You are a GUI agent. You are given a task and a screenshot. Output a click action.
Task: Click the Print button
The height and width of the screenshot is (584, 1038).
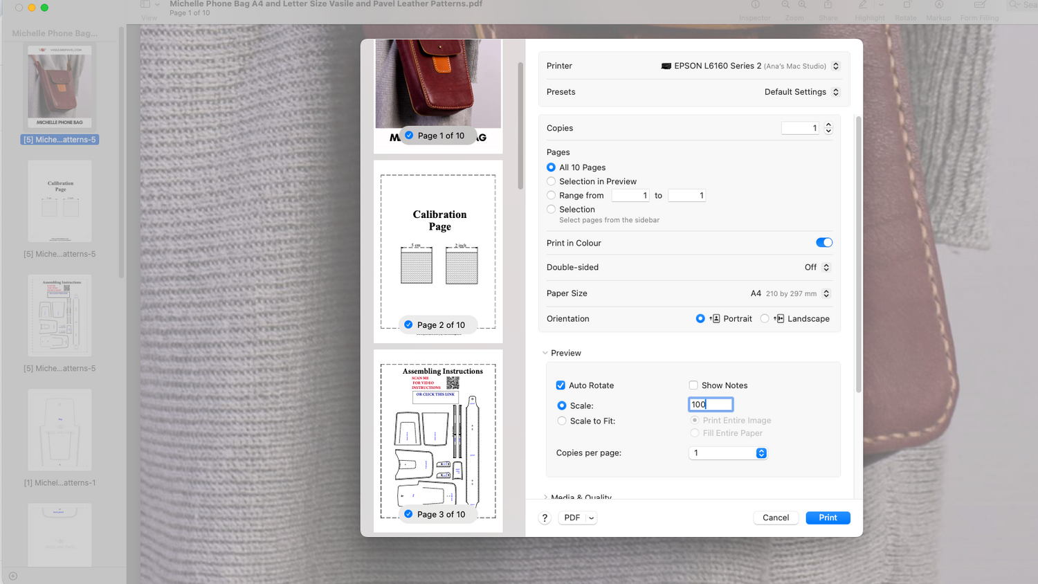pyautogui.click(x=828, y=518)
